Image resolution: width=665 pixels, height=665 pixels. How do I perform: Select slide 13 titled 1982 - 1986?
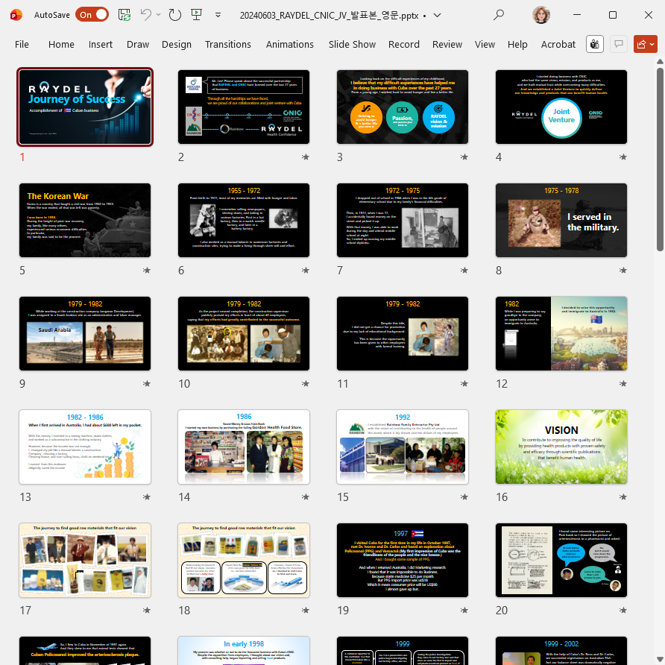click(85, 447)
